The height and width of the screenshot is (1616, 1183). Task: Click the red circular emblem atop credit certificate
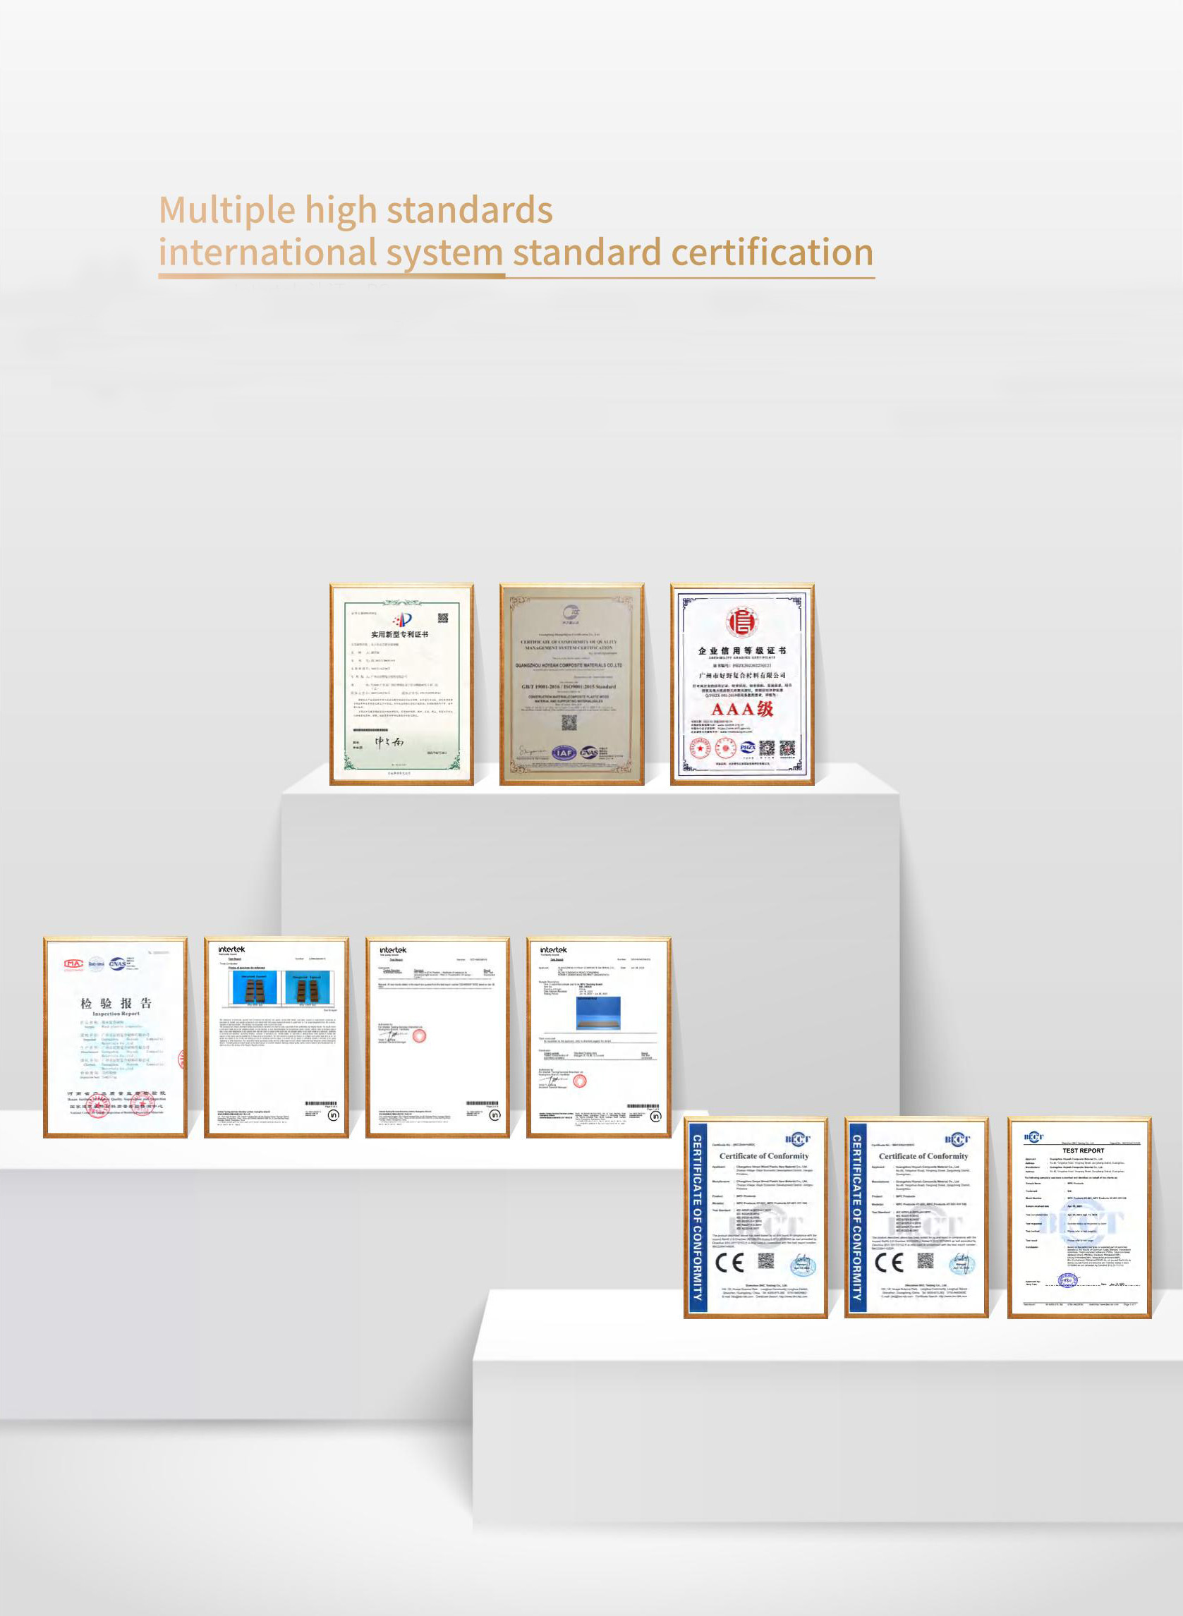click(742, 621)
